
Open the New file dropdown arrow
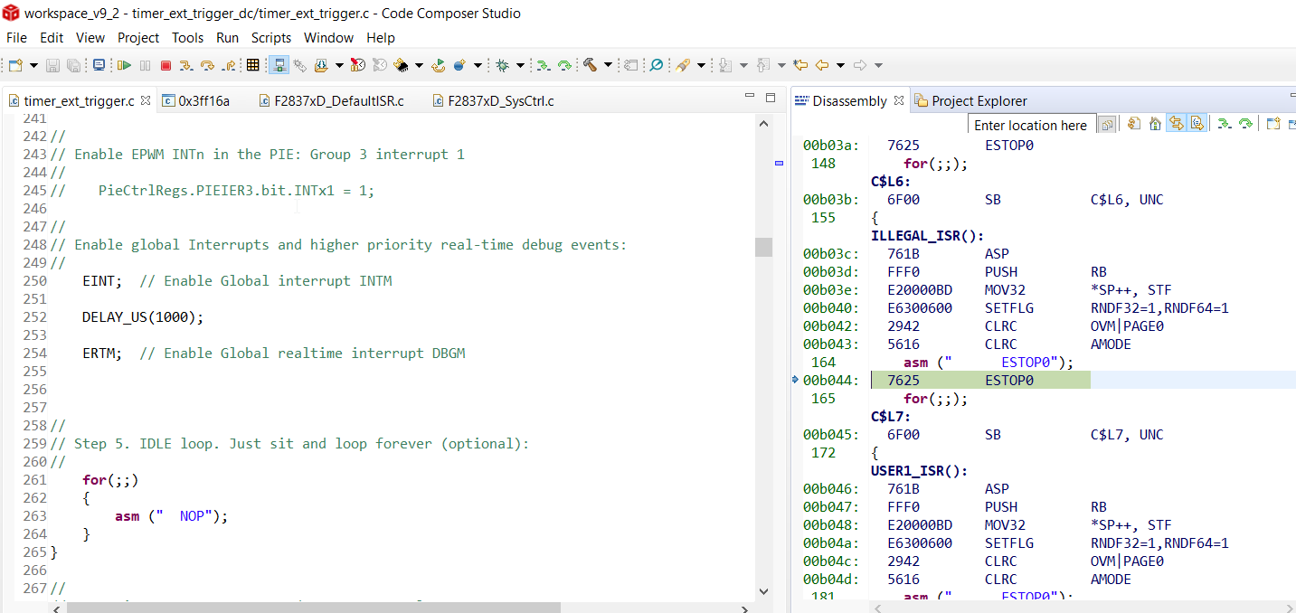point(33,65)
